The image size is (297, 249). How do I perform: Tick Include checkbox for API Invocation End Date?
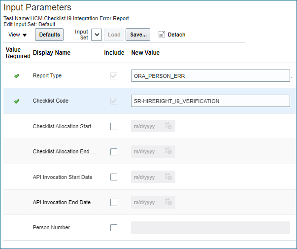pyautogui.click(x=114, y=202)
